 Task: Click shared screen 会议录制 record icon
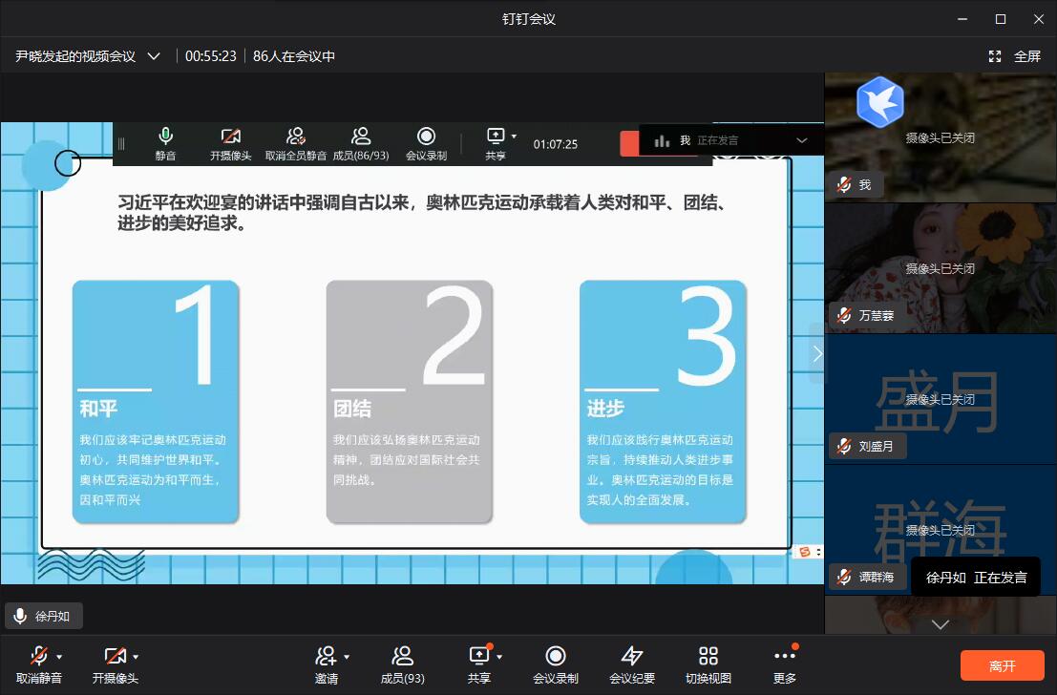coord(426,137)
